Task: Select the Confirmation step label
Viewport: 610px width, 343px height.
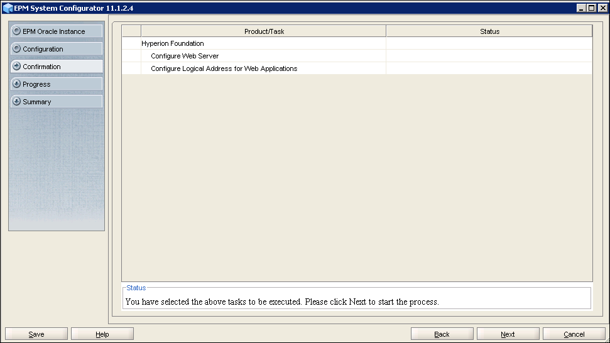Action: click(x=41, y=67)
